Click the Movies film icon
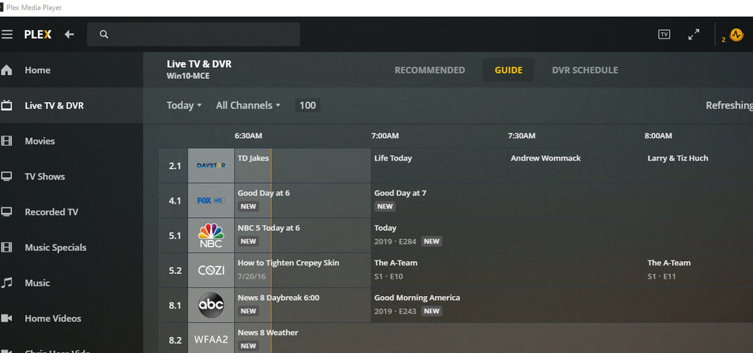The image size is (753, 353). (7, 141)
